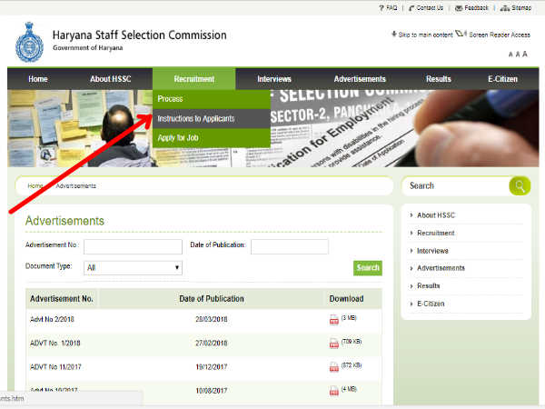Click Skip to main content

422,35
